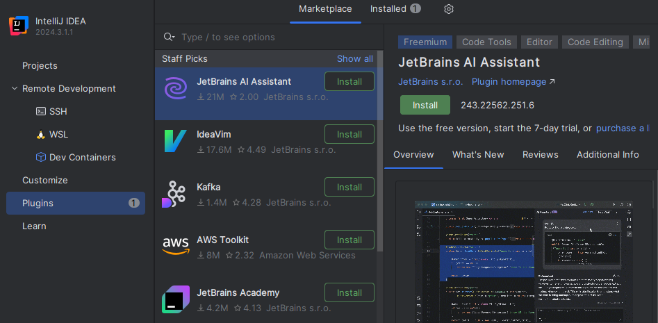Viewport: 658px width, 323px height.
Task: Install the IdeaVim plugin
Action: pyautogui.click(x=349, y=134)
